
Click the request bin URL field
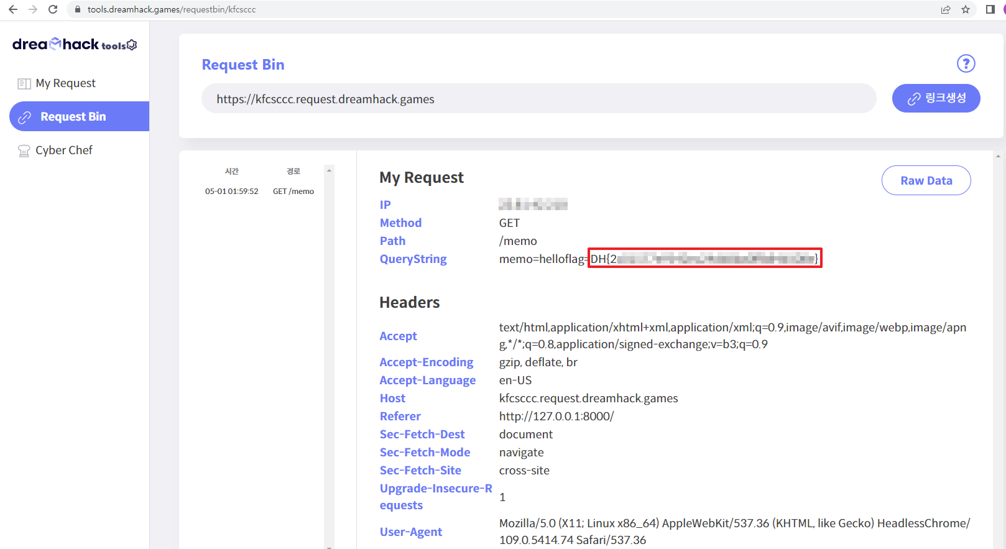[x=538, y=99]
